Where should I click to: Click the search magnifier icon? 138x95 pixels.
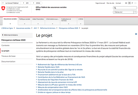tap(115, 8)
